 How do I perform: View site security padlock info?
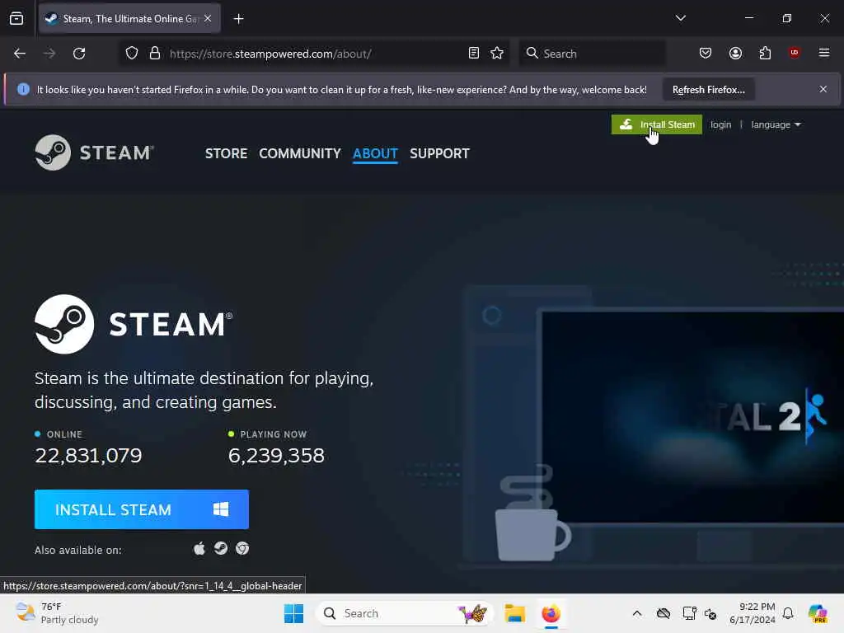(x=155, y=54)
